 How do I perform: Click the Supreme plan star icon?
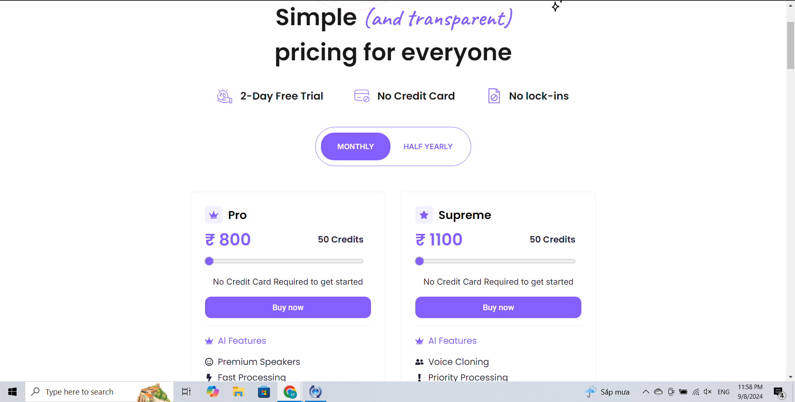(424, 215)
